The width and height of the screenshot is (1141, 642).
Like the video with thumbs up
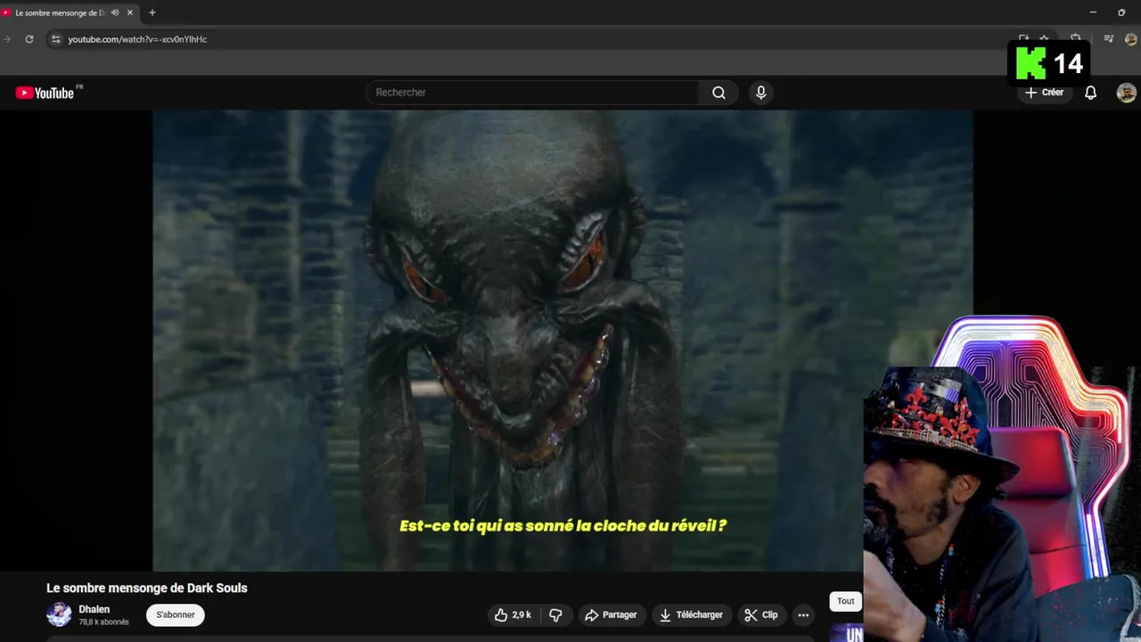tap(513, 615)
